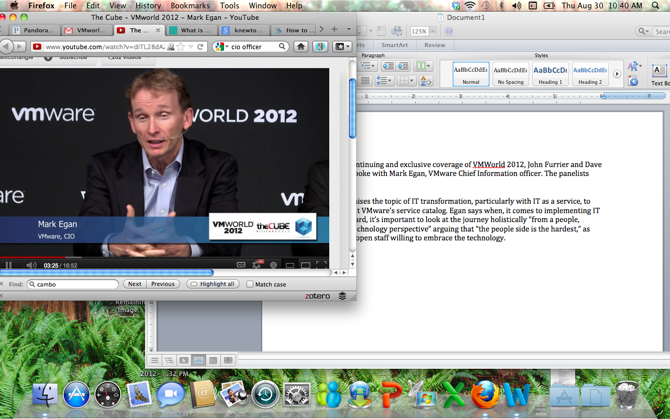The image size is (670, 419).
Task: Insert a Text Box in Word
Action: 660,74
